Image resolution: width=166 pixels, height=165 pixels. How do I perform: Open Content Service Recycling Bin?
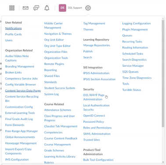[x=22, y=99]
